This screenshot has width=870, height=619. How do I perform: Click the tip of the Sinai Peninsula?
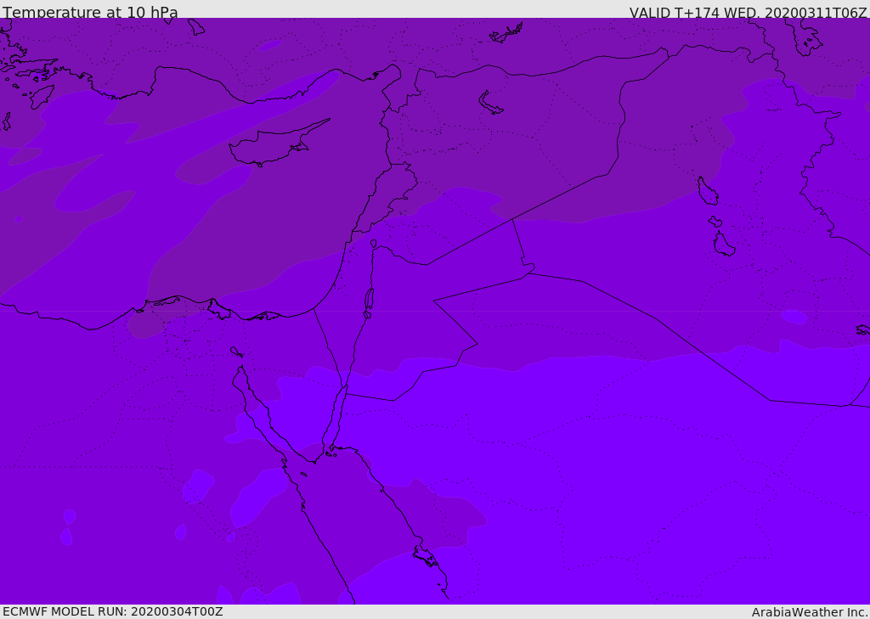[x=315, y=461]
